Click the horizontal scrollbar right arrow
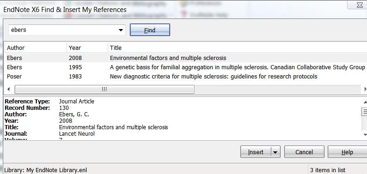The image size is (367, 174). (365, 89)
